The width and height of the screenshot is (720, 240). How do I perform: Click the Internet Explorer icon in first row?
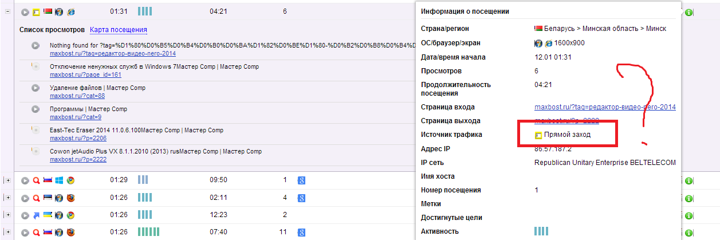pos(70,11)
